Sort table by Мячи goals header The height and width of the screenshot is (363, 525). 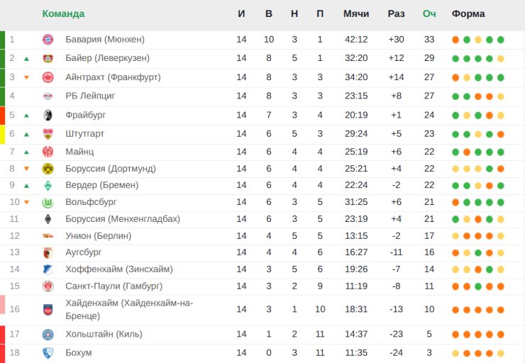pos(356,14)
